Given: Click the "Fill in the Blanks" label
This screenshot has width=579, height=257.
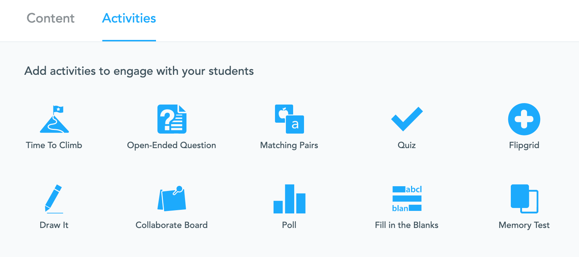Looking at the screenshot, I should point(407,225).
